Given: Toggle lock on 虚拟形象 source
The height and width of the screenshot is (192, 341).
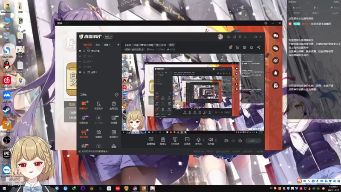Looking at the screenshot, I should [x=84, y=51].
